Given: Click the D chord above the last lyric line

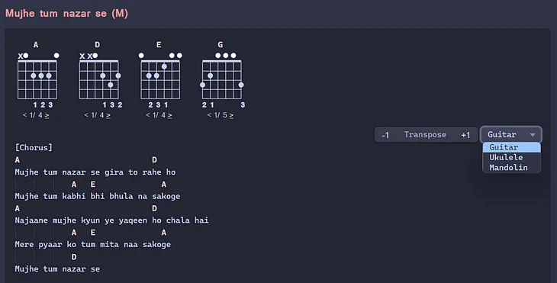Looking at the screenshot, I should pos(74,257).
